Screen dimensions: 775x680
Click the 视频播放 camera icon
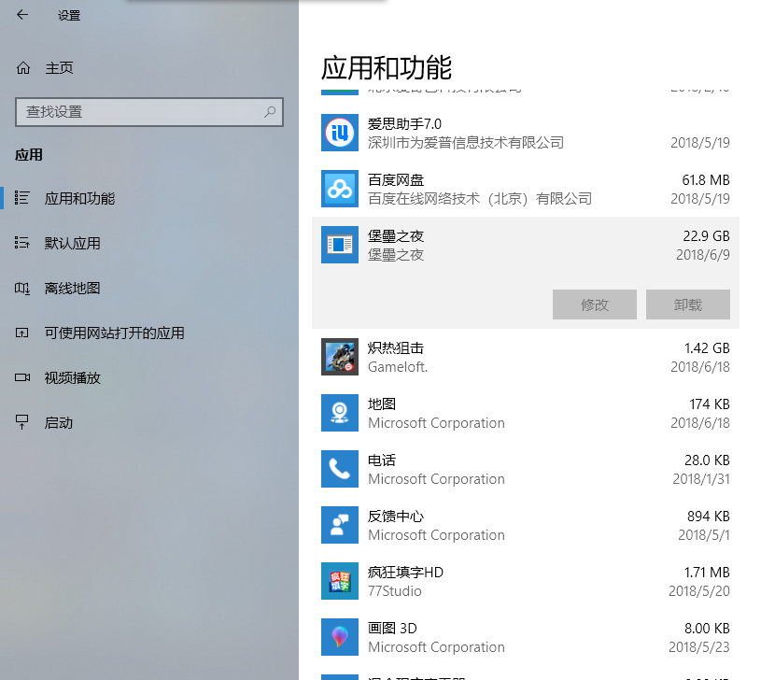[21, 378]
